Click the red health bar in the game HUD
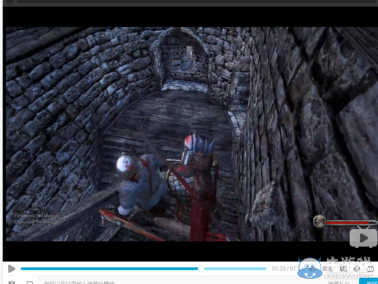The image size is (378, 284). click(351, 223)
